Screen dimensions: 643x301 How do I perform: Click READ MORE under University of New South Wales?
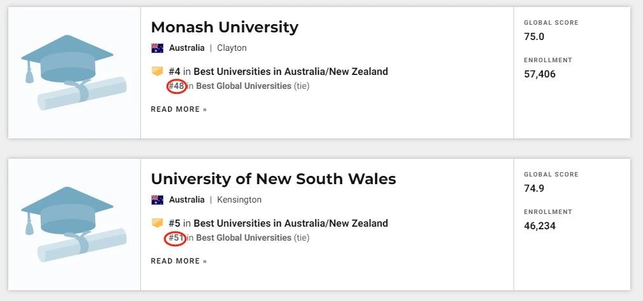tap(179, 261)
